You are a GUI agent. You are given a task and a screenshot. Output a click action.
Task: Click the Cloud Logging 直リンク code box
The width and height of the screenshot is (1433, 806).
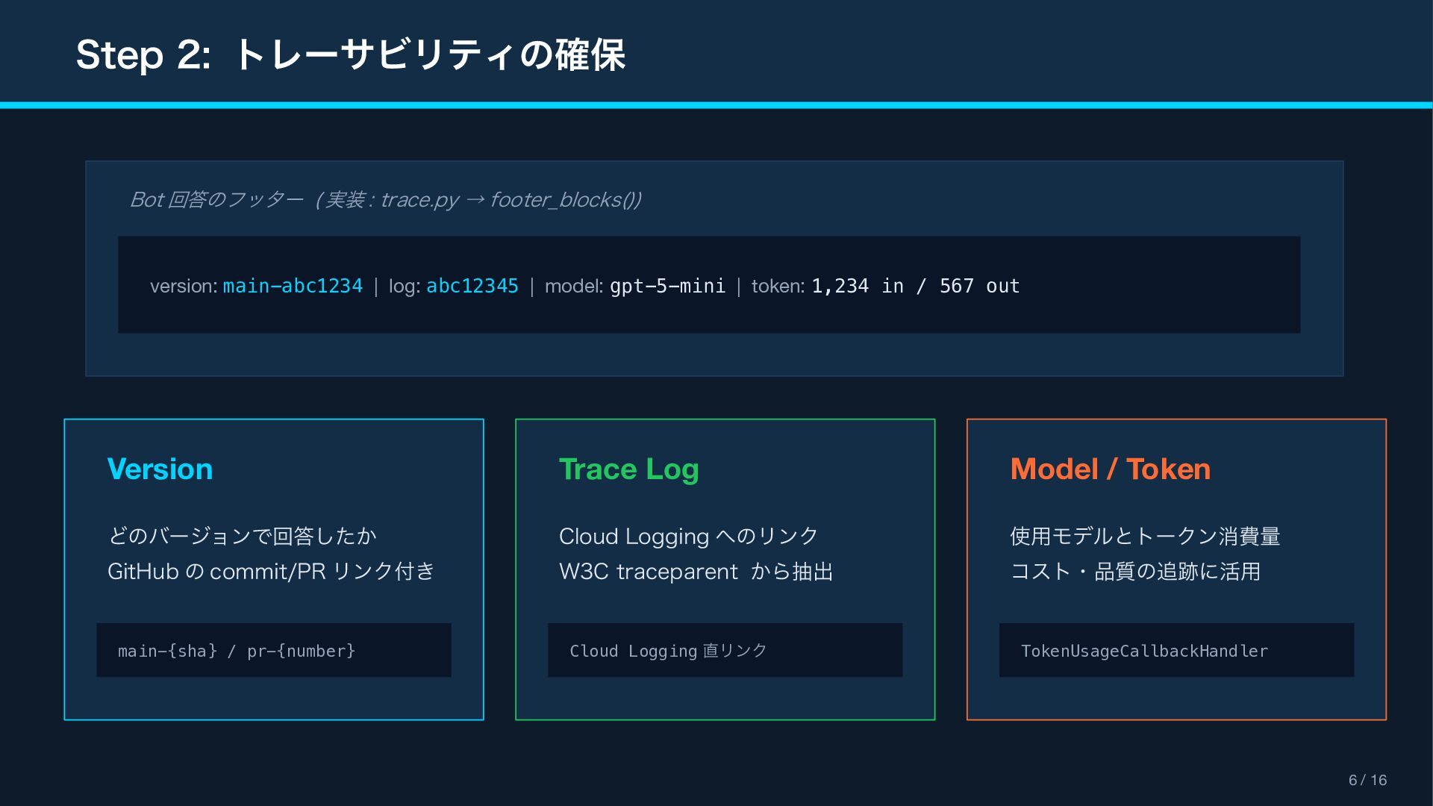[x=724, y=651]
